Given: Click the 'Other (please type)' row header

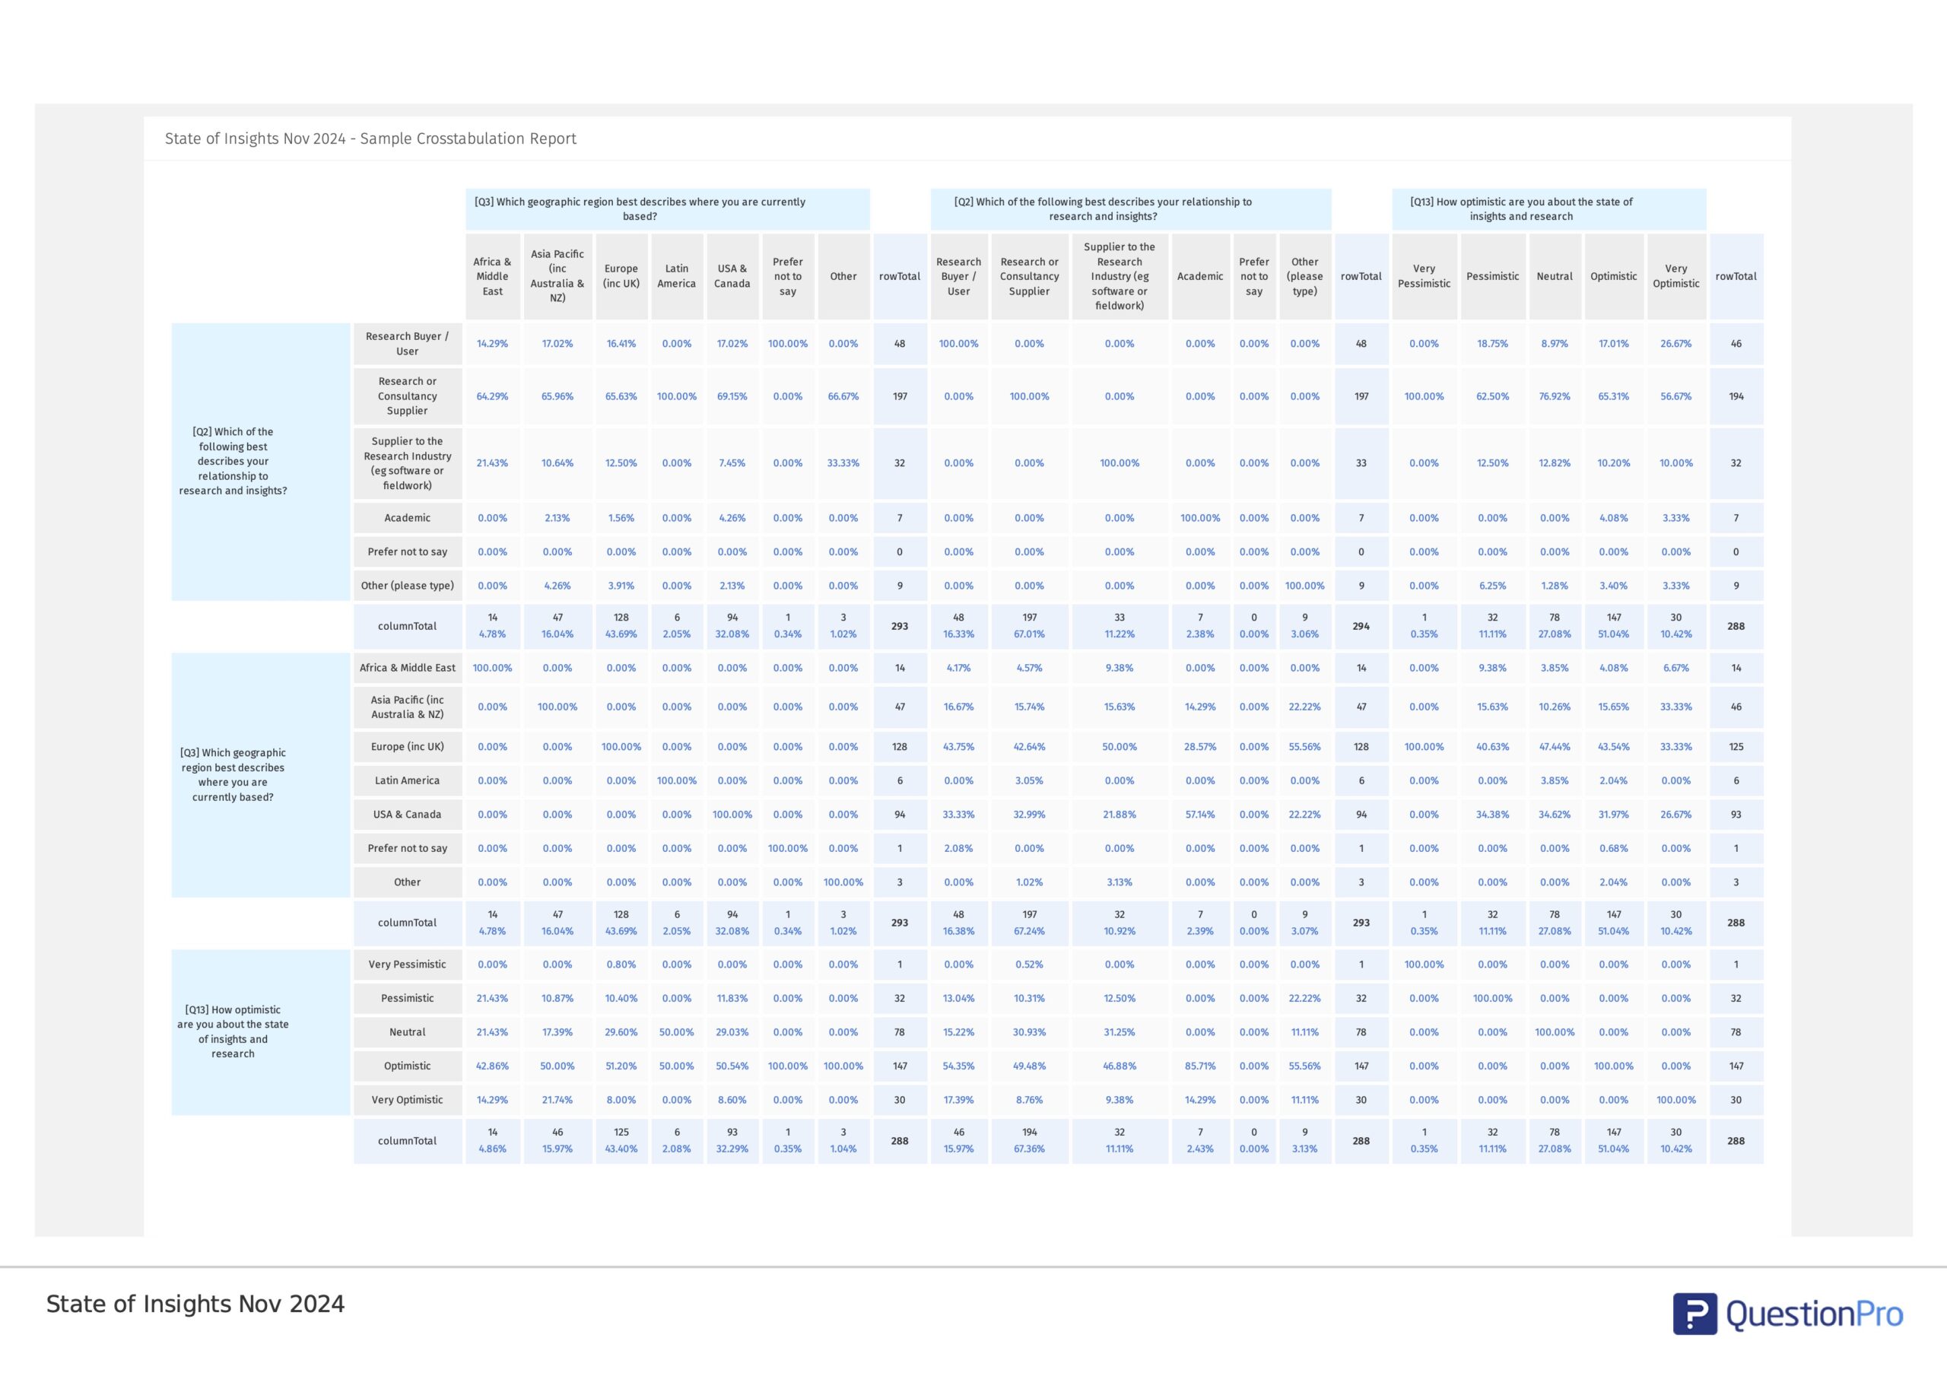Looking at the screenshot, I should click(x=408, y=586).
